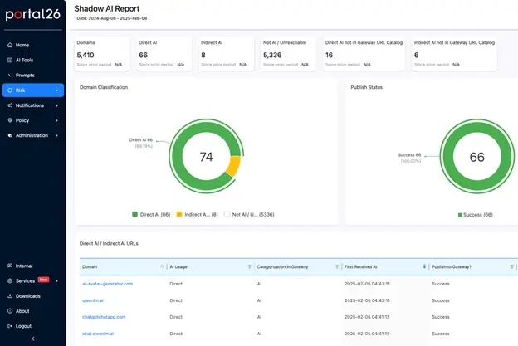Click Logout in the sidebar
The image size is (518, 346).
point(32,326)
